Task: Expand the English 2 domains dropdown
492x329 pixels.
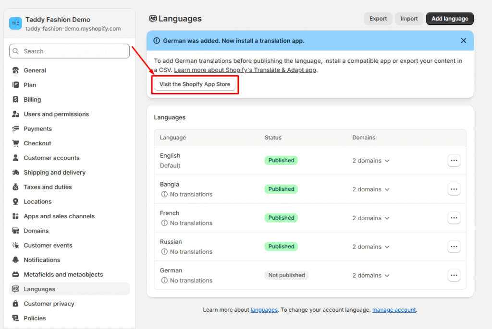Action: coord(371,161)
